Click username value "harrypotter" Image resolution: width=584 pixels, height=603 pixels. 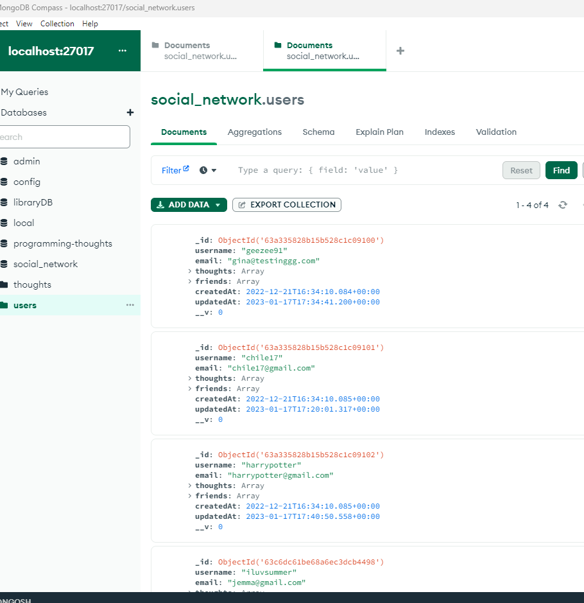pyautogui.click(x=271, y=466)
